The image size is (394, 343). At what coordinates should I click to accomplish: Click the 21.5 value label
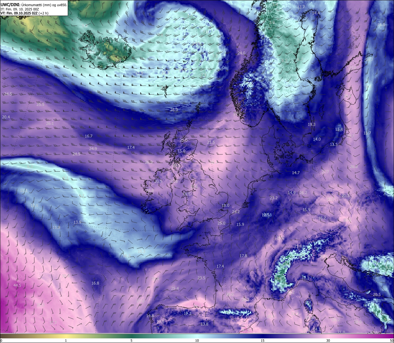coord(211,142)
